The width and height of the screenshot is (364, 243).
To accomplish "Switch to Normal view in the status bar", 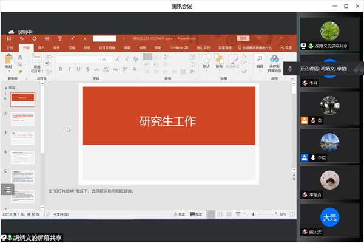I will (211, 214).
